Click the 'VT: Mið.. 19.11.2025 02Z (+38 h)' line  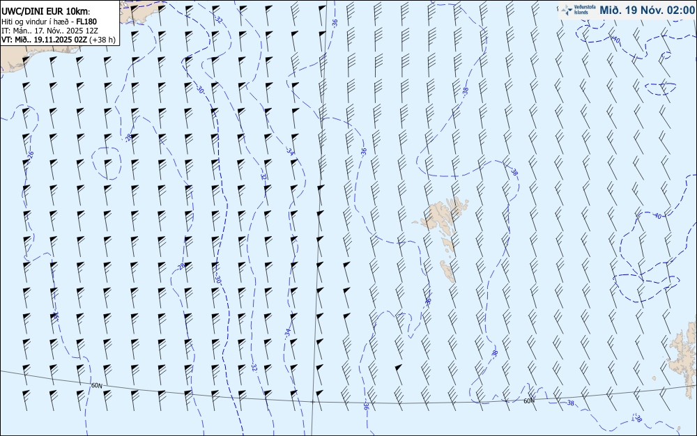[59, 40]
